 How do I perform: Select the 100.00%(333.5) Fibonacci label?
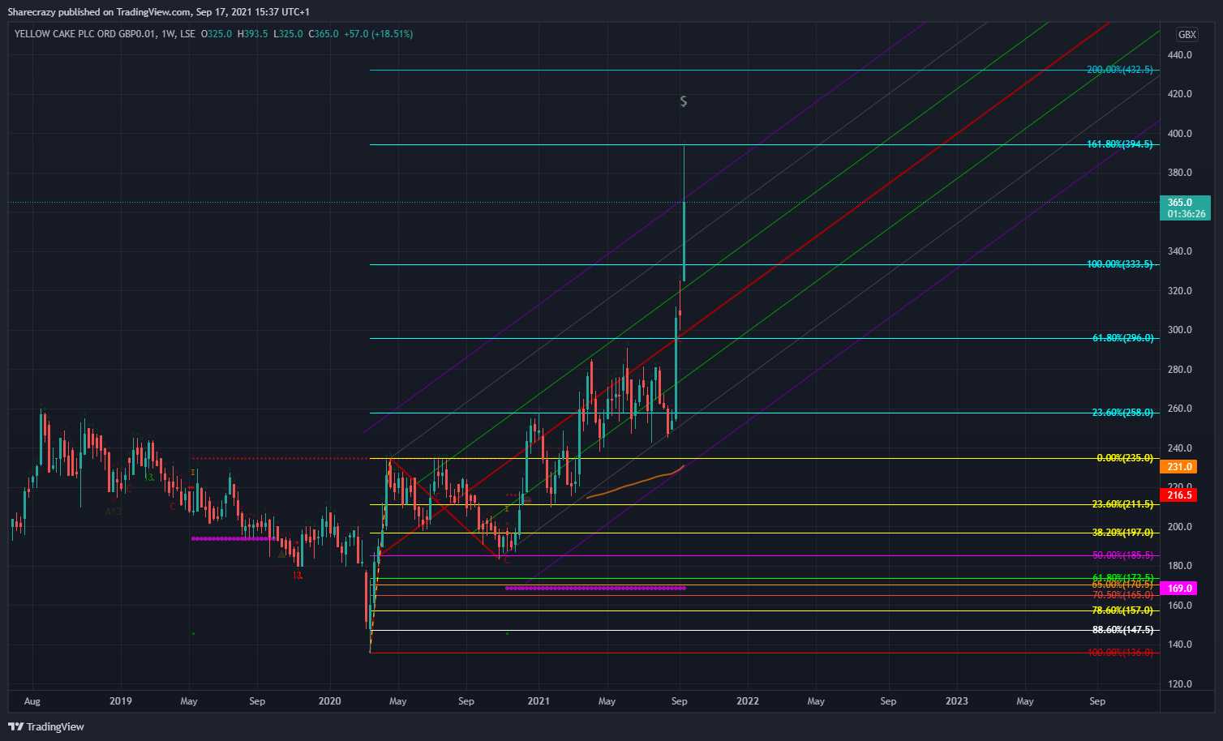click(x=1120, y=264)
